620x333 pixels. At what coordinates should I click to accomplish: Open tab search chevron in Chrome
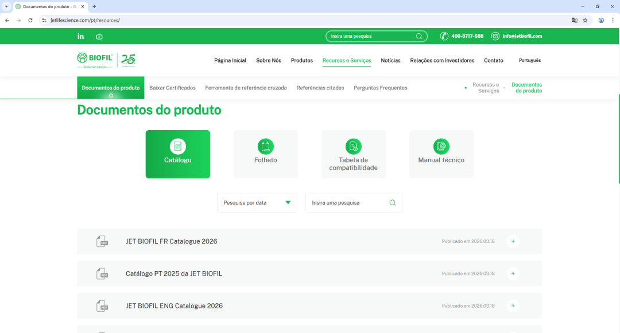(x=6, y=7)
